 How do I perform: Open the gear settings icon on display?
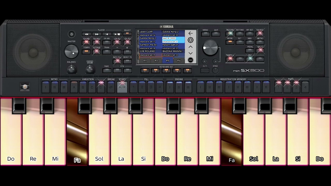pos(191,40)
